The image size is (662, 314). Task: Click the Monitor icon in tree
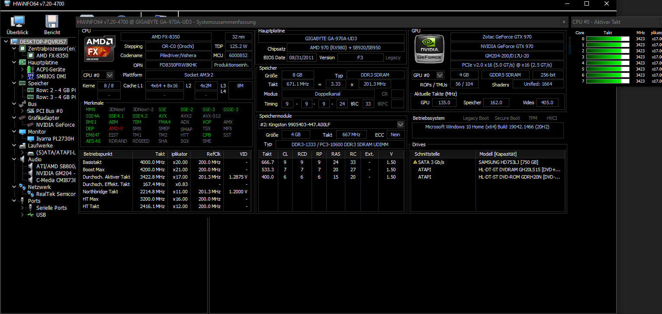pyautogui.click(x=23, y=131)
